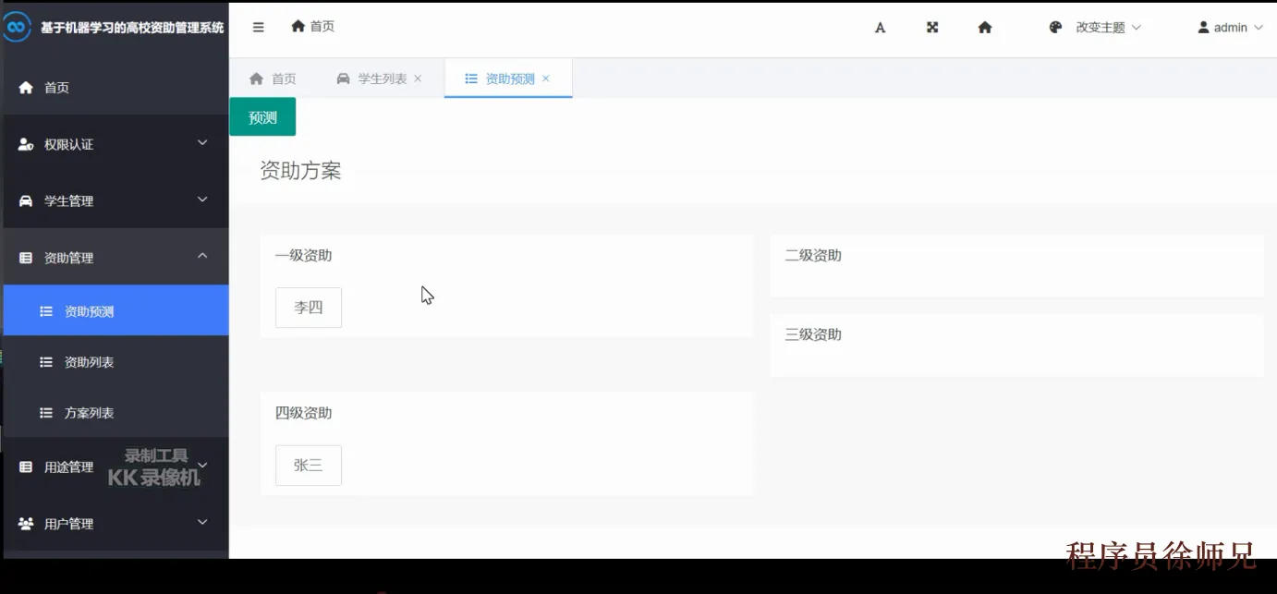1277x594 pixels.
Task: Toggle sidebar with hamburger icon
Action: 259,28
